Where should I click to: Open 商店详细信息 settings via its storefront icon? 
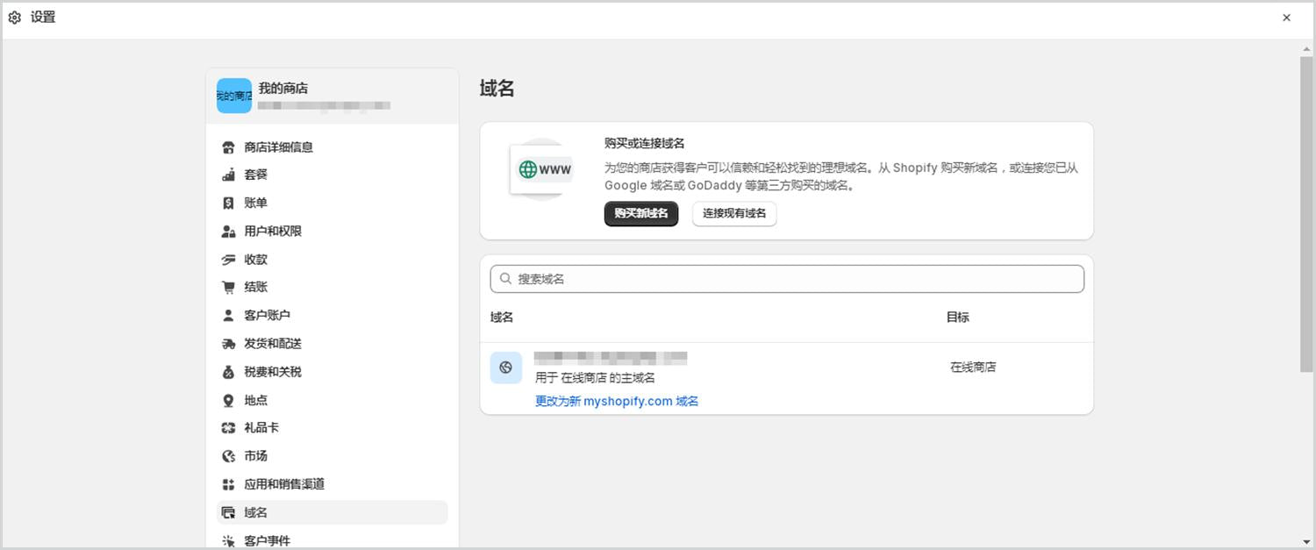point(228,146)
